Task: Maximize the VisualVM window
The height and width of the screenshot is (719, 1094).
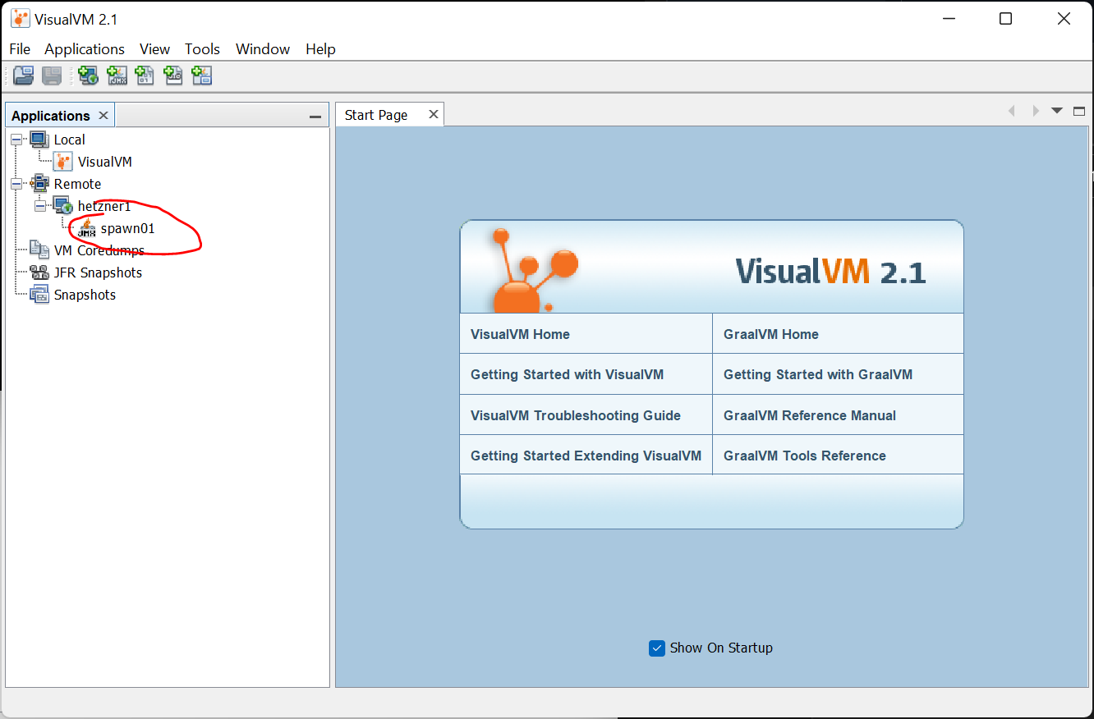Action: coord(1005,19)
